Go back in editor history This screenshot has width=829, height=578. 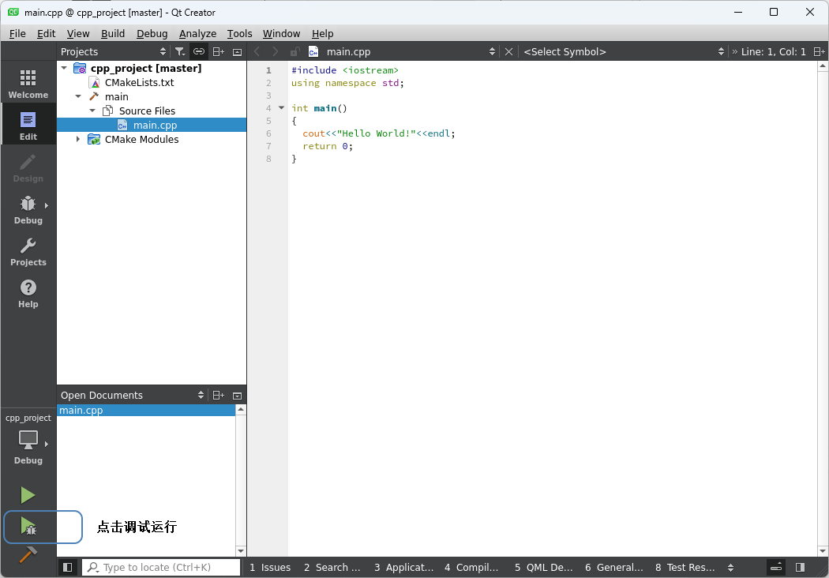click(x=257, y=51)
